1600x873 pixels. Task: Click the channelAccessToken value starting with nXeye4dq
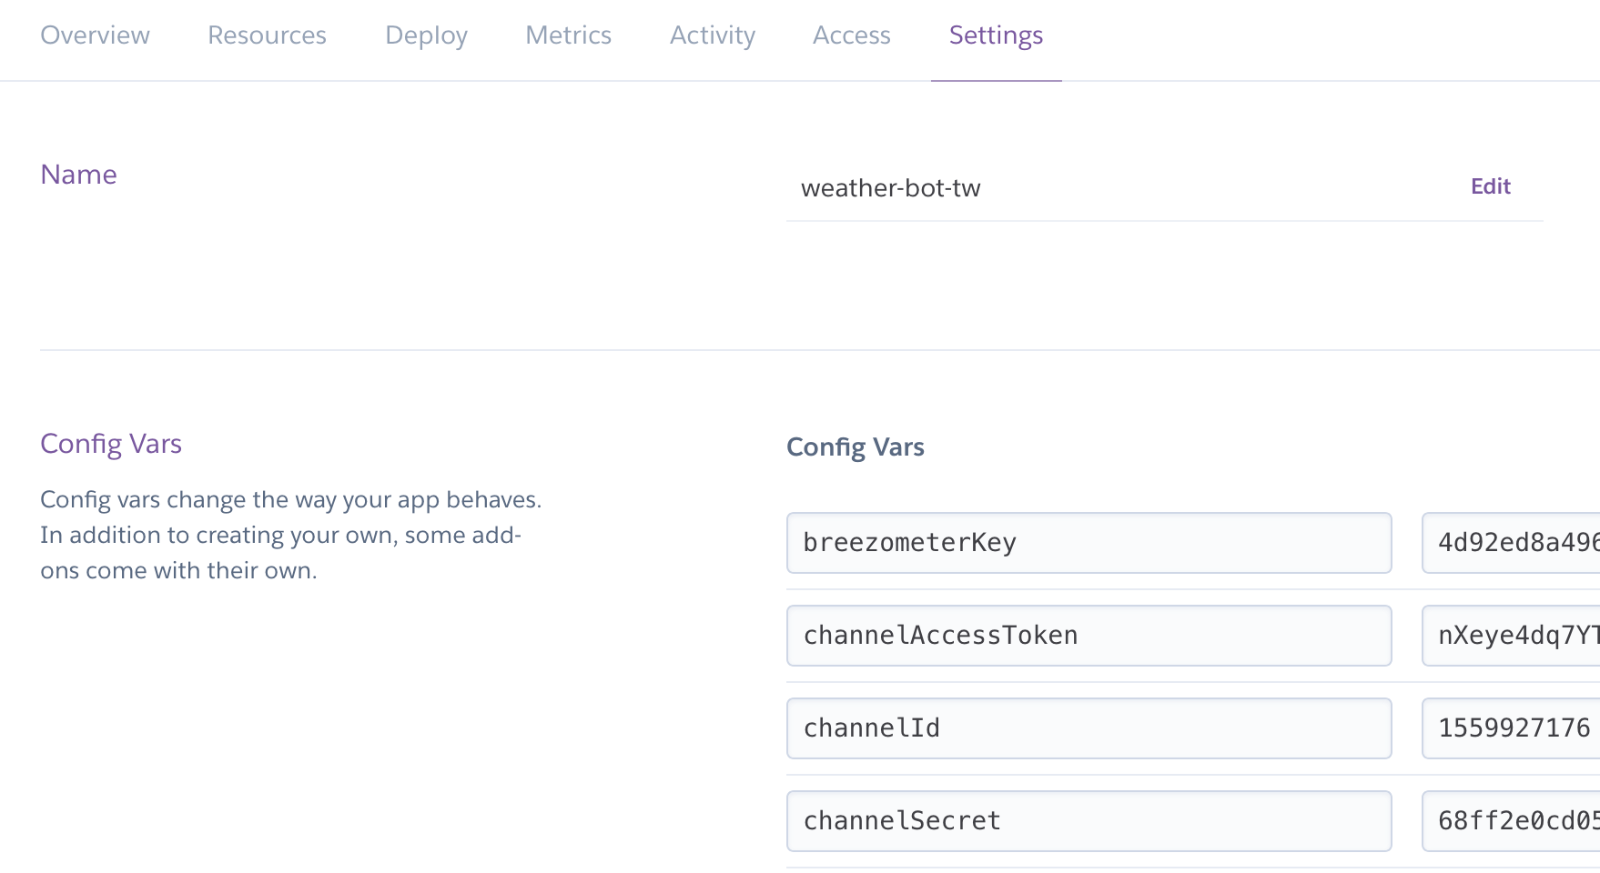click(1513, 636)
